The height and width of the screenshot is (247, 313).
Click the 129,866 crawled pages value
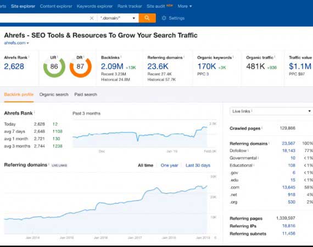tap(287, 128)
